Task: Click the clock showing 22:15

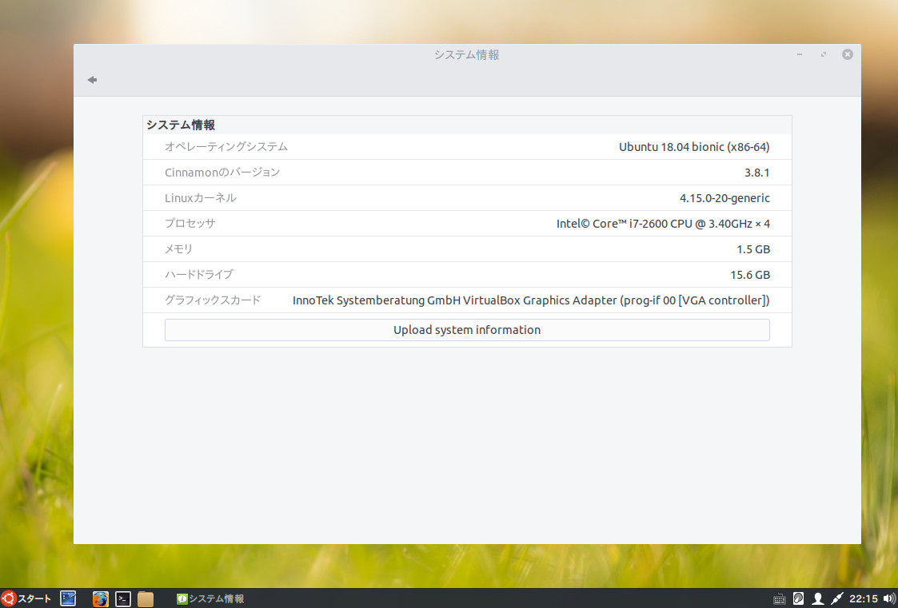Action: (864, 598)
